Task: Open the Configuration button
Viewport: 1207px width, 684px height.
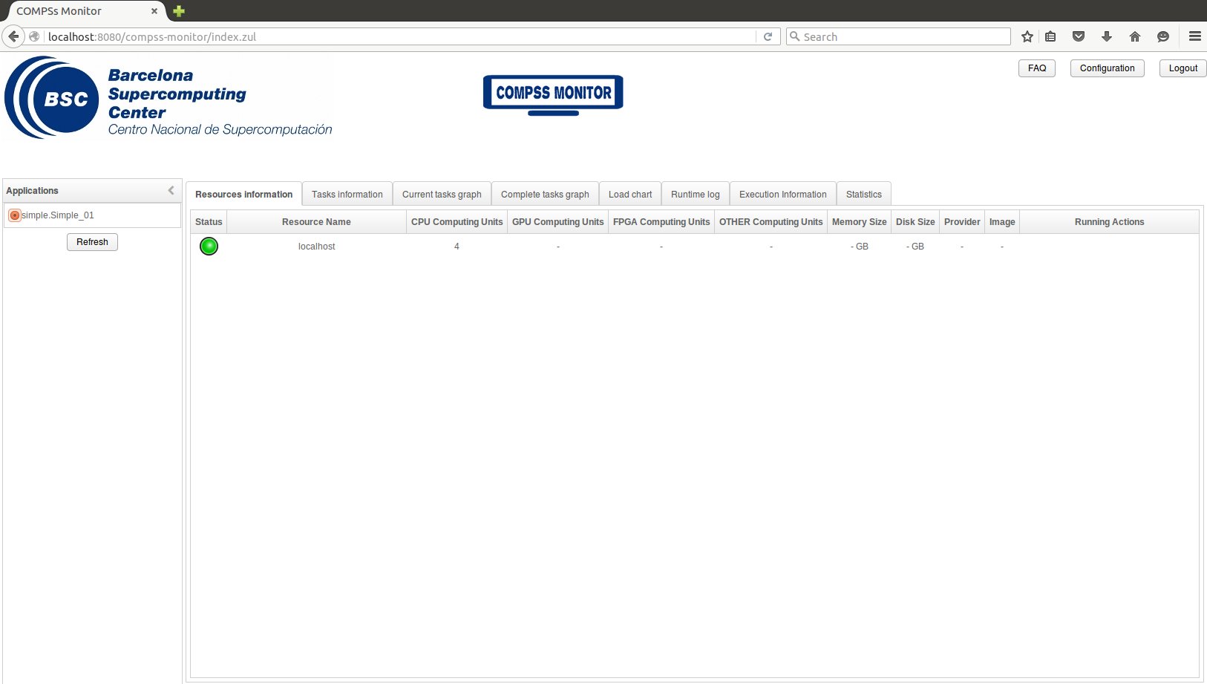Action: coord(1108,68)
